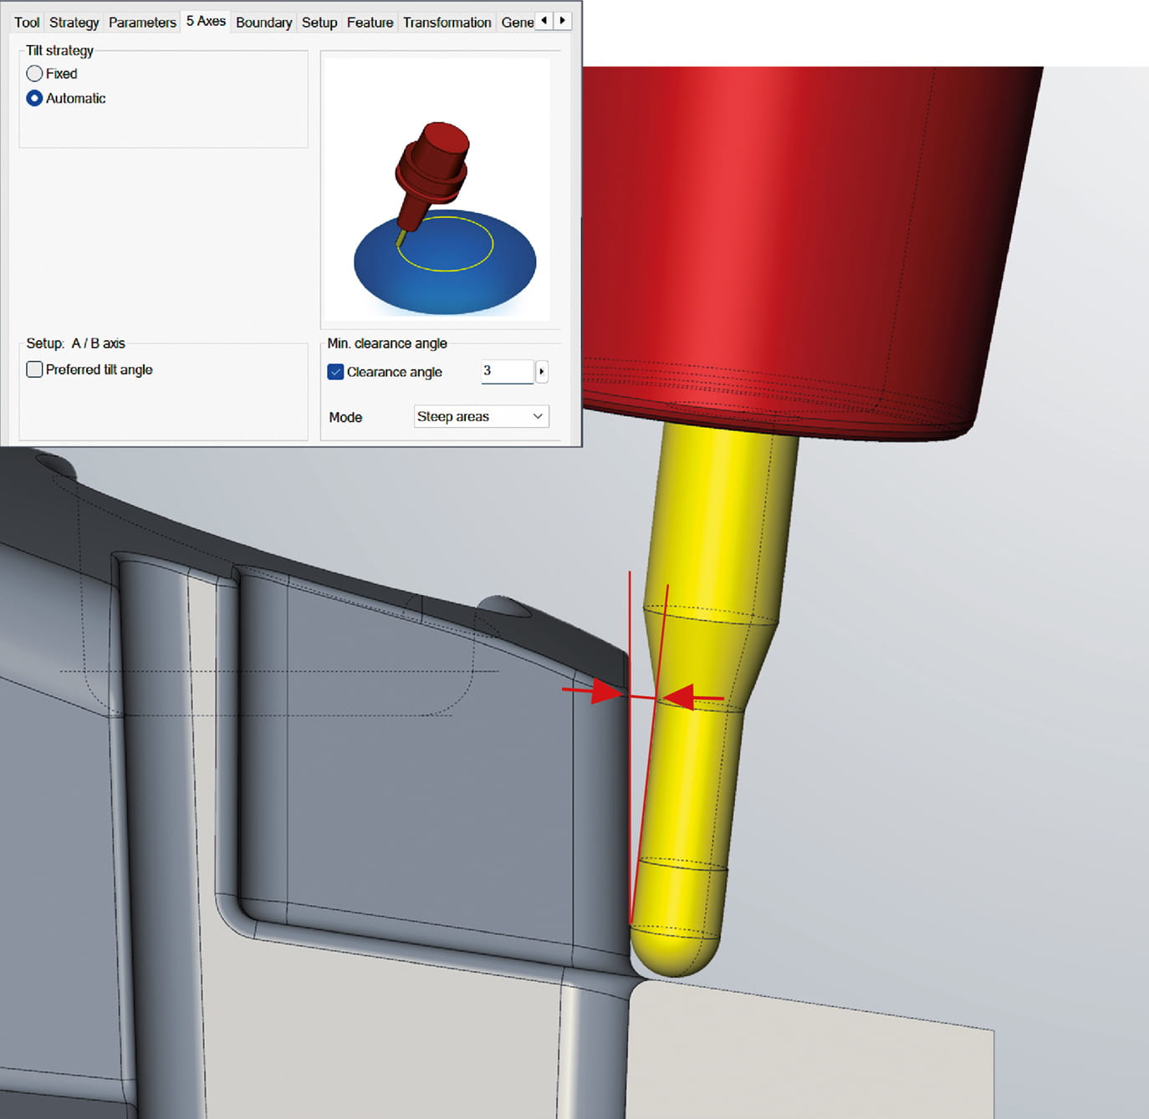This screenshot has width=1149, height=1119.
Task: Open the Tool tab
Action: [27, 23]
